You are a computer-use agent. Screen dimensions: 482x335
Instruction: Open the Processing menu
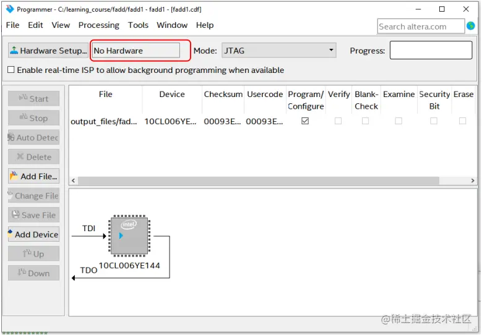(x=98, y=25)
